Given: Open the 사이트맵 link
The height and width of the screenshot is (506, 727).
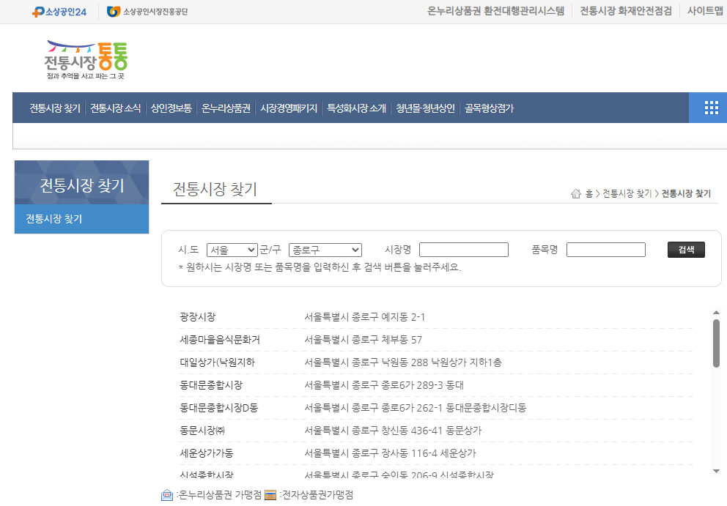Looking at the screenshot, I should point(705,11).
